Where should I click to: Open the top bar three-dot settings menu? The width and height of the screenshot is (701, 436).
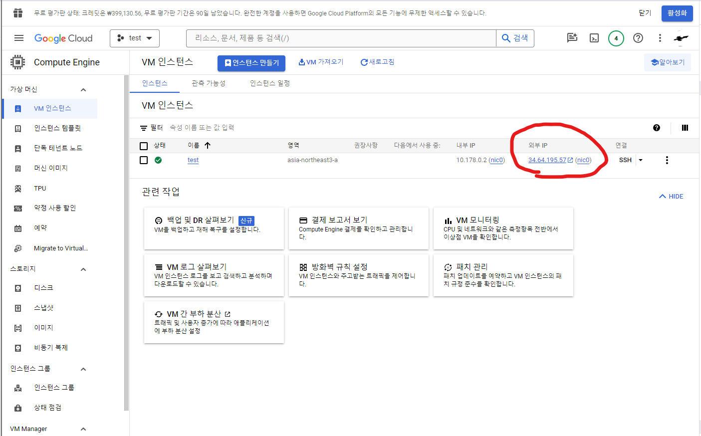(660, 38)
